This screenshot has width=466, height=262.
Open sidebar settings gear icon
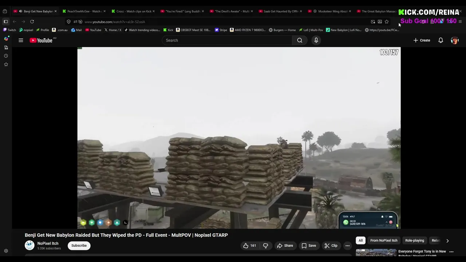pos(6,251)
